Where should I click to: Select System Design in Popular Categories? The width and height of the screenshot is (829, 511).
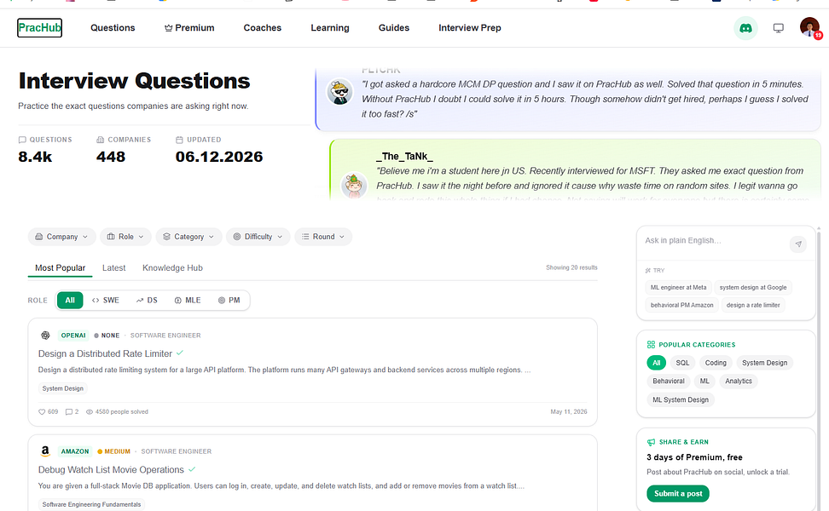(x=764, y=363)
